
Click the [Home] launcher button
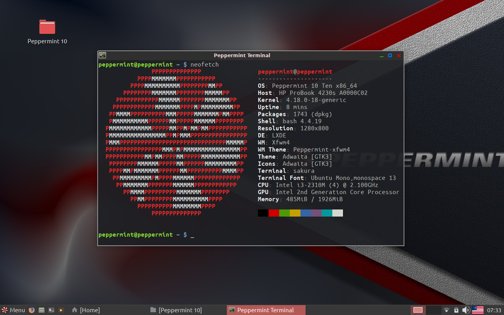(x=89, y=310)
